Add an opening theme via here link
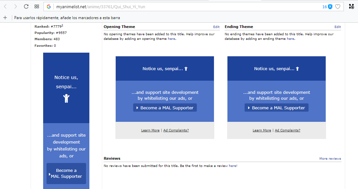The width and height of the screenshot is (358, 189). tap(171, 39)
